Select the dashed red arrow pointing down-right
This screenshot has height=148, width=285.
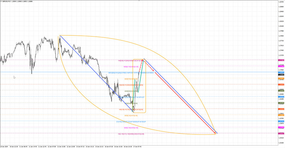pos(149,66)
